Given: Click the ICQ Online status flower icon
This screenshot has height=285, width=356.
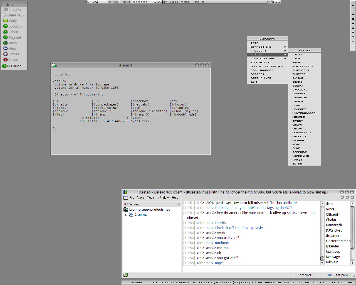Looking at the screenshot, I should (4, 66).
